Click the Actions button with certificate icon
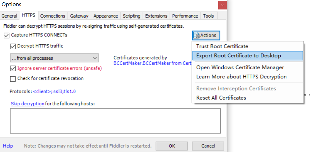The image size is (310, 152). pyautogui.click(x=206, y=35)
